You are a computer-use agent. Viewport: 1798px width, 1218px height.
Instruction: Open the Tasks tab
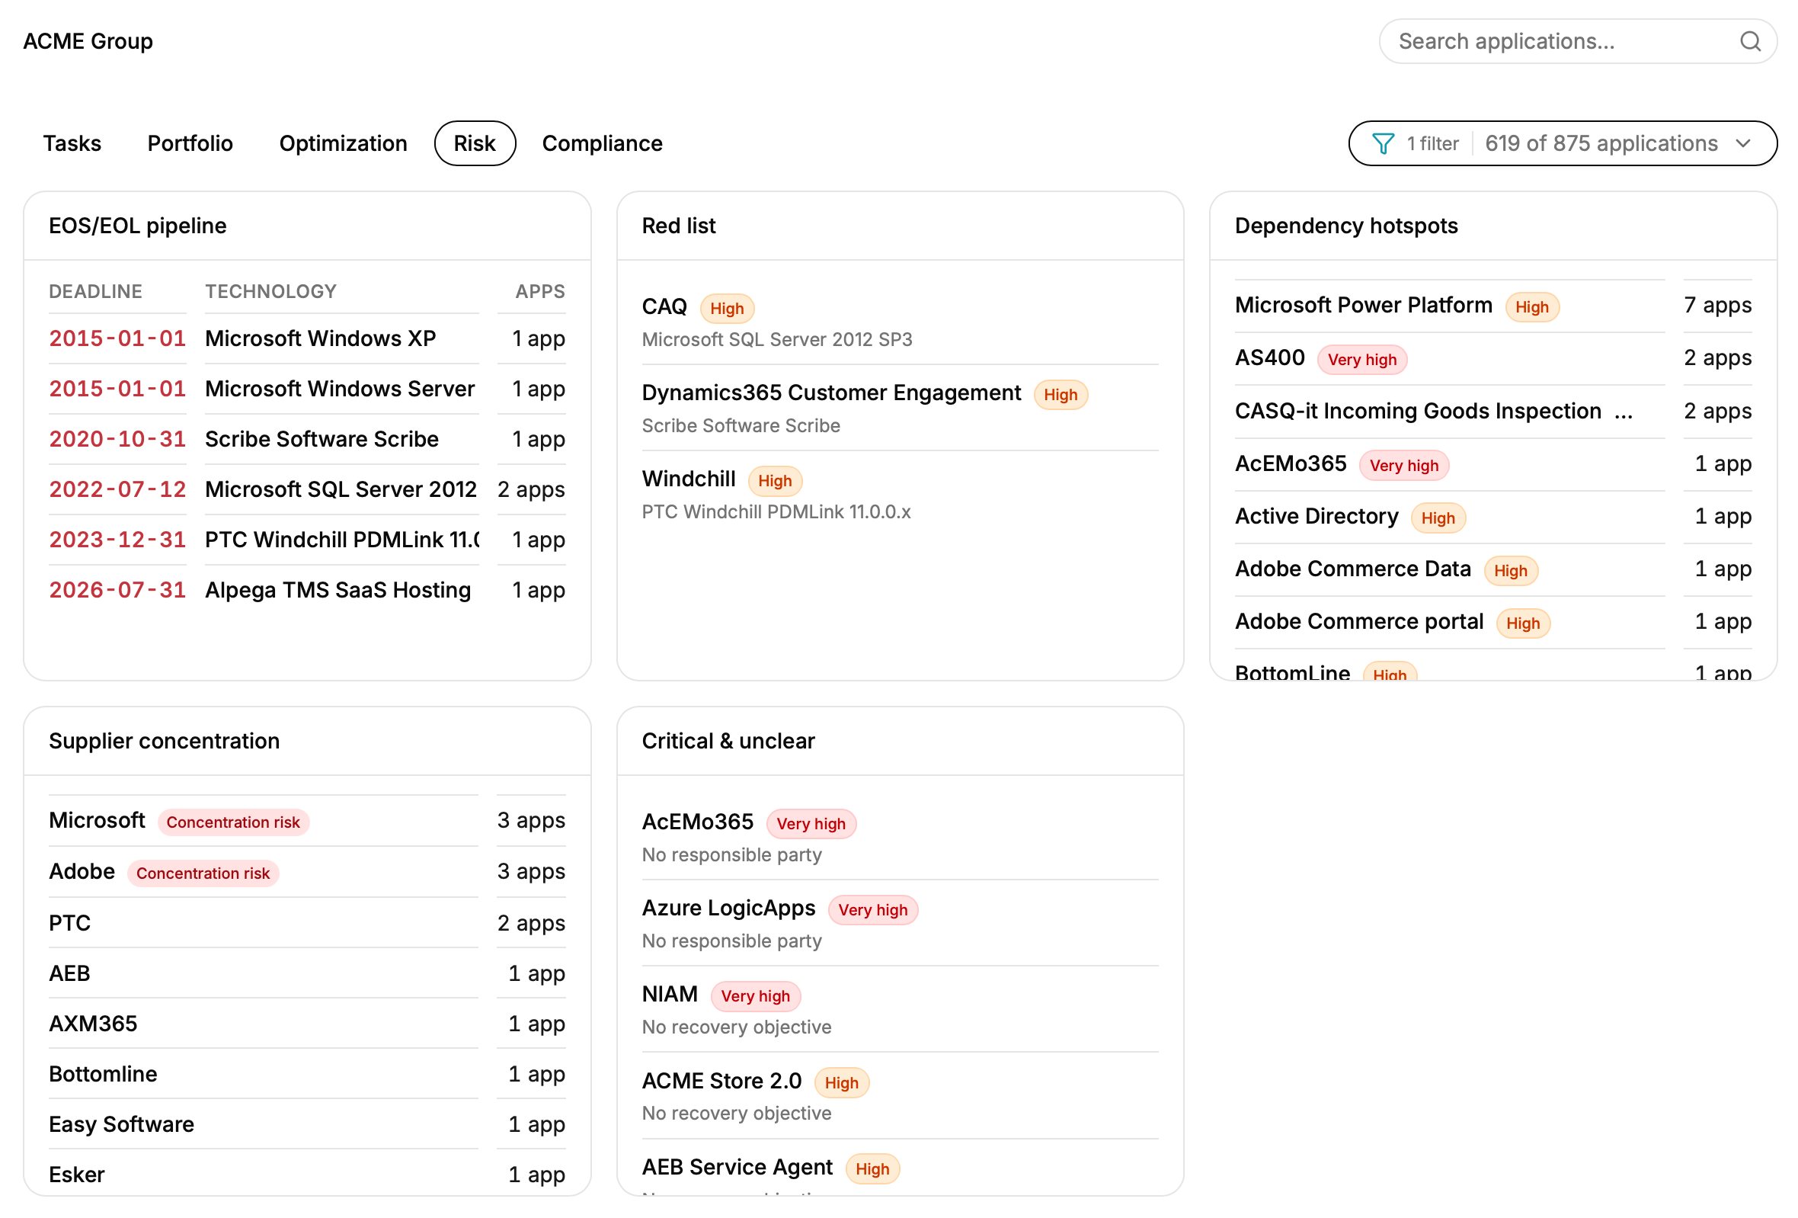pos(72,143)
